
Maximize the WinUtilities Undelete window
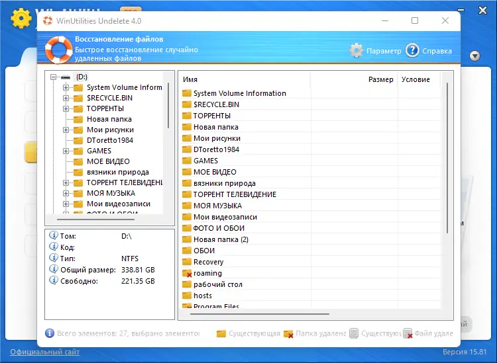(415, 20)
